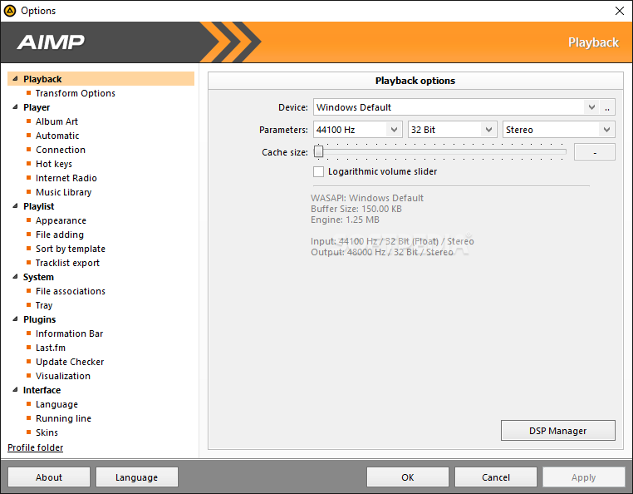This screenshot has width=633, height=494.
Task: Select Transform Options in the tree
Action: click(76, 93)
